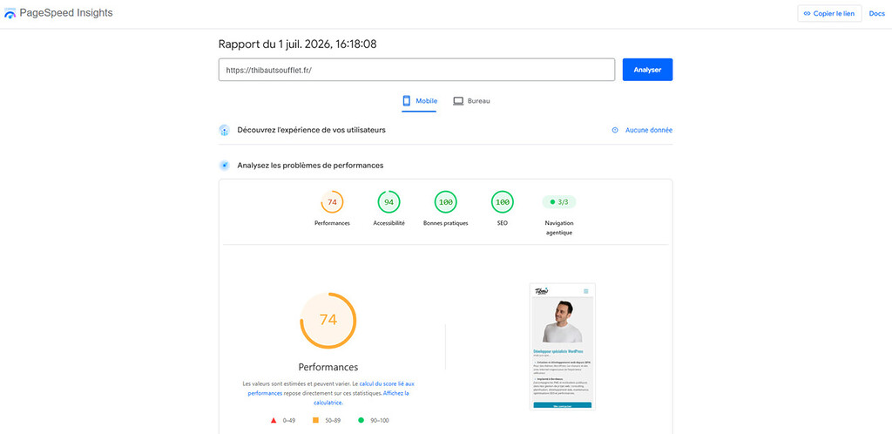Select the Bonnes pratiques score gauge
The width and height of the screenshot is (892, 434).
pyautogui.click(x=446, y=202)
